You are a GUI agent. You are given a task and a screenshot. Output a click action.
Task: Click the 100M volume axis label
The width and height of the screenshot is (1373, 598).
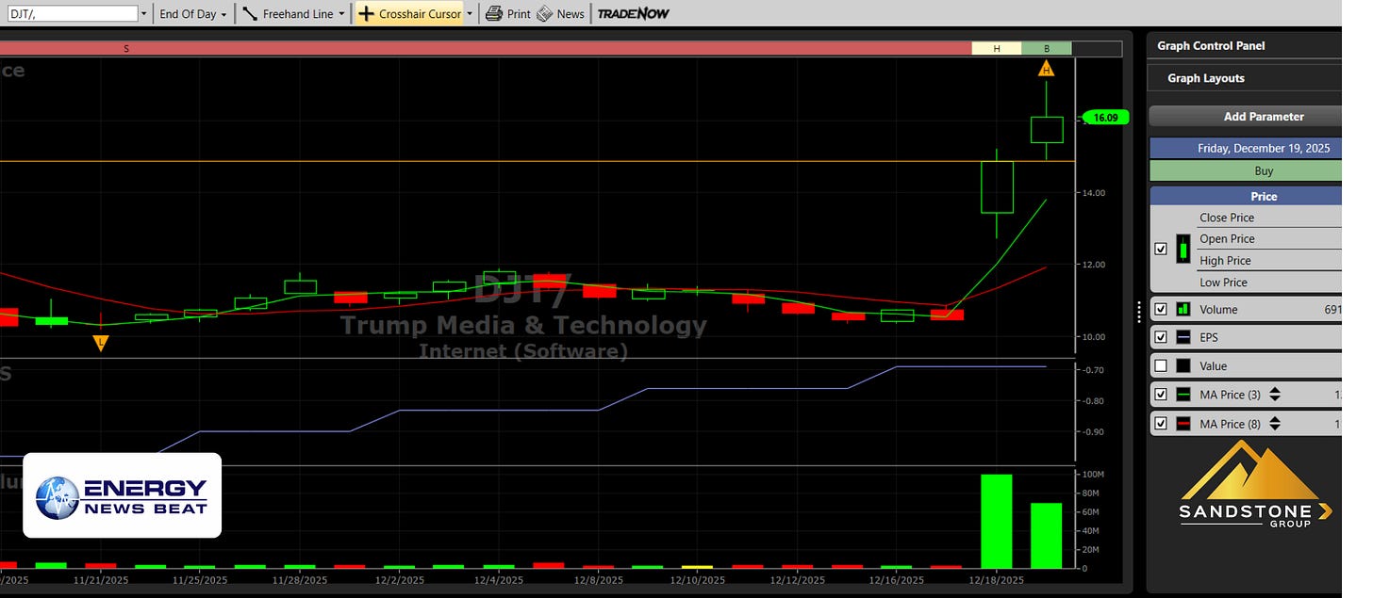pos(1093,475)
